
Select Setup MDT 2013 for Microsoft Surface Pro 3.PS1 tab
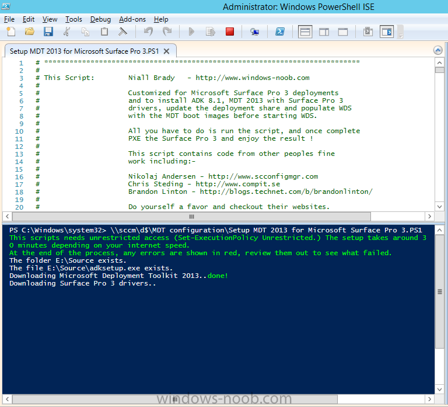[84, 51]
